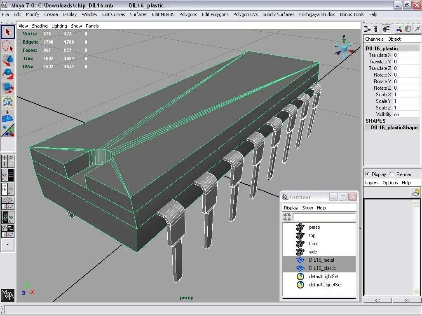Open the viewport Panels menu
The width and height of the screenshot is (422, 316).
(92, 26)
